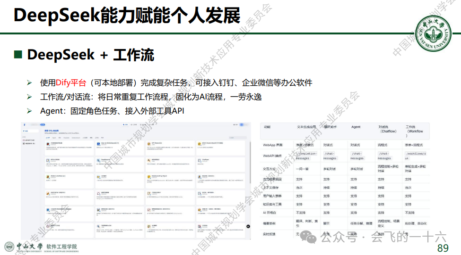The height and width of the screenshot is (255, 461).
Task: Open the NotebookLM by Dify.AI card
Action: pyautogui.click(x=170, y=181)
